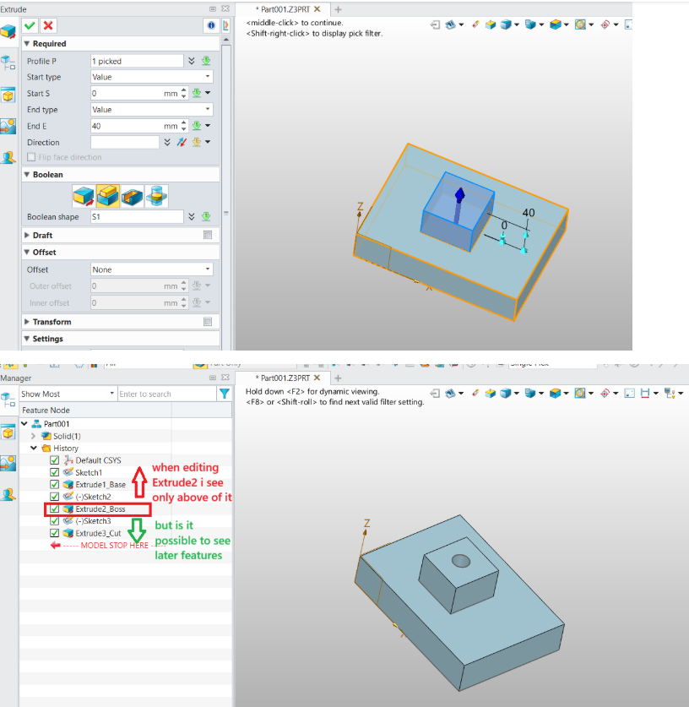Cancel the Extrude with red X
689x707 pixels.
(48, 26)
